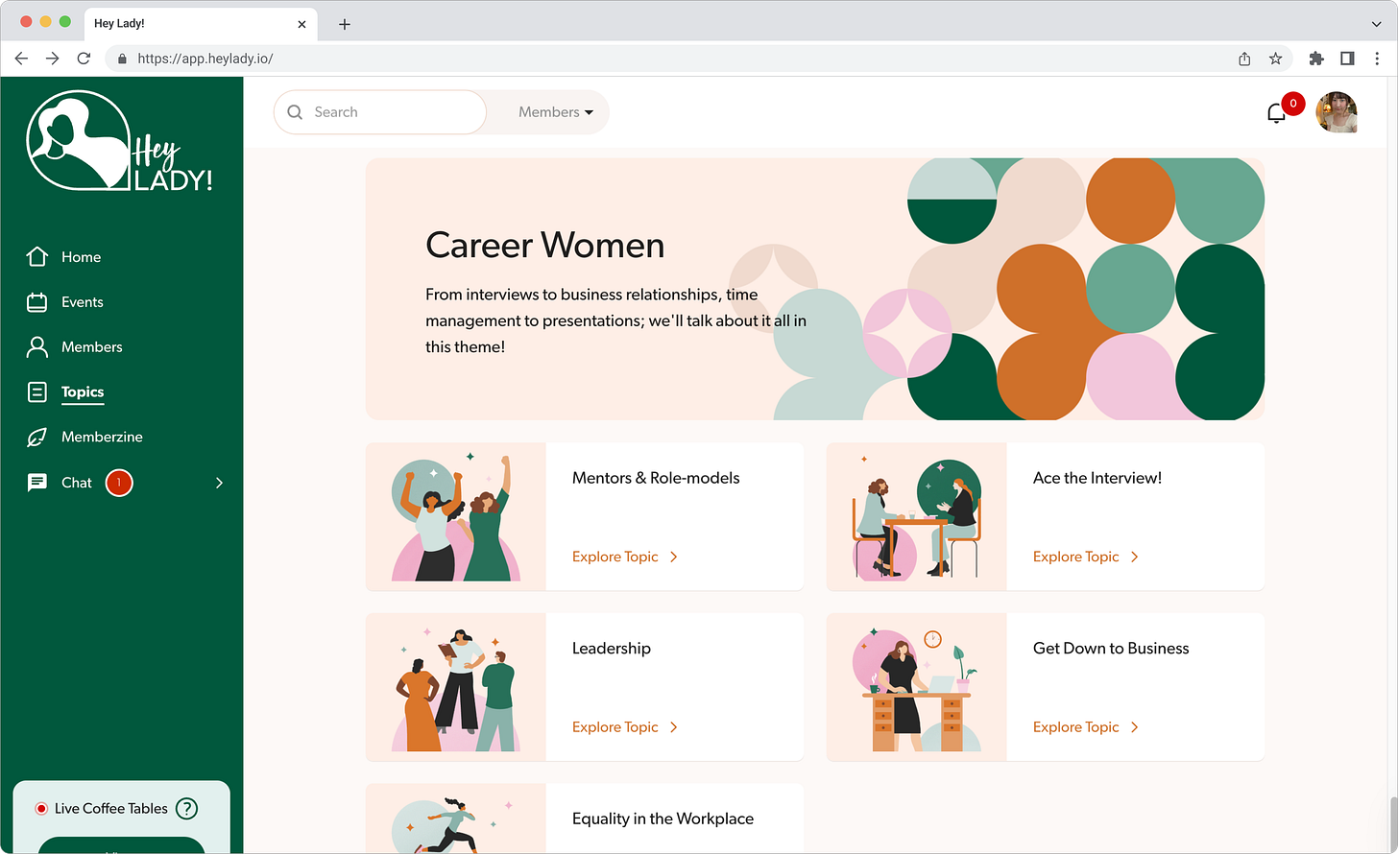Screen dimensions: 1398x854
Task: Open the Get Down to Business title
Action: pyautogui.click(x=1111, y=649)
